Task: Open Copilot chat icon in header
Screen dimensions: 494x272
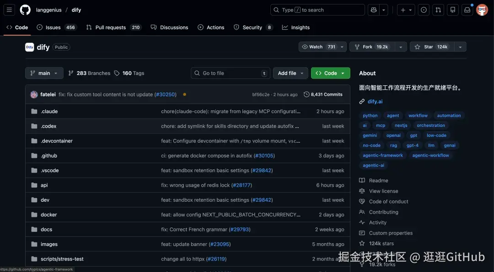Action: (374, 10)
